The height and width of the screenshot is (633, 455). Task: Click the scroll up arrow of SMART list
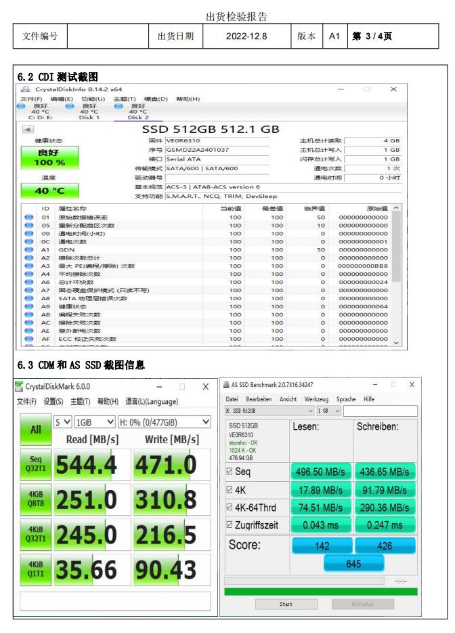[x=397, y=207]
